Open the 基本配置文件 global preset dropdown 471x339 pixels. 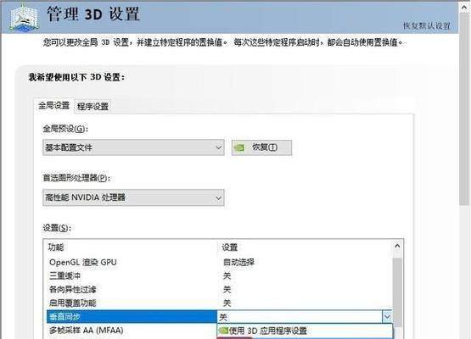point(133,147)
